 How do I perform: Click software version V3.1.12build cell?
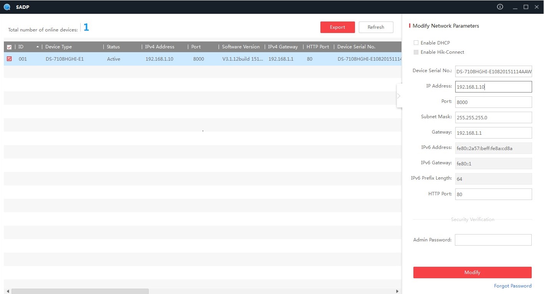click(243, 59)
